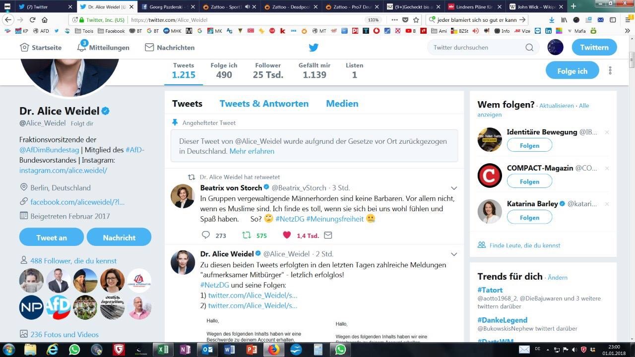Click the Tweet an button

(x=52, y=238)
